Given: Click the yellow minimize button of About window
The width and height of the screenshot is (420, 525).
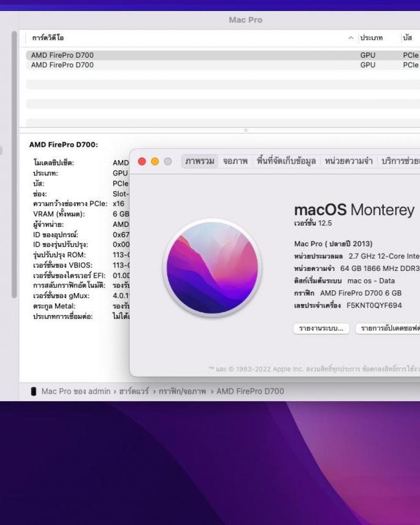Looking at the screenshot, I should (x=155, y=161).
